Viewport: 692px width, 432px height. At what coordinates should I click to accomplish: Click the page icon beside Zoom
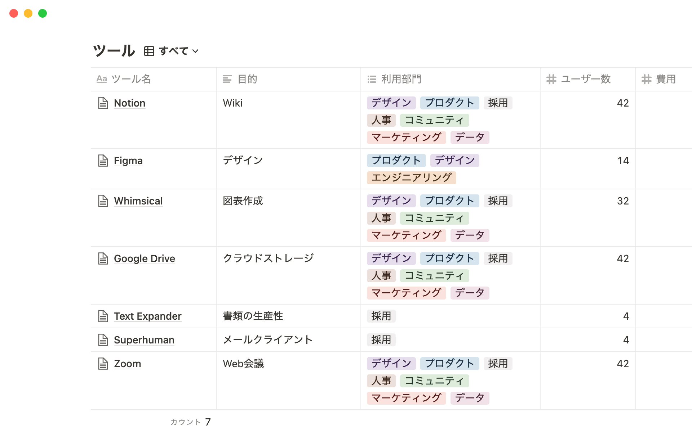click(x=103, y=364)
